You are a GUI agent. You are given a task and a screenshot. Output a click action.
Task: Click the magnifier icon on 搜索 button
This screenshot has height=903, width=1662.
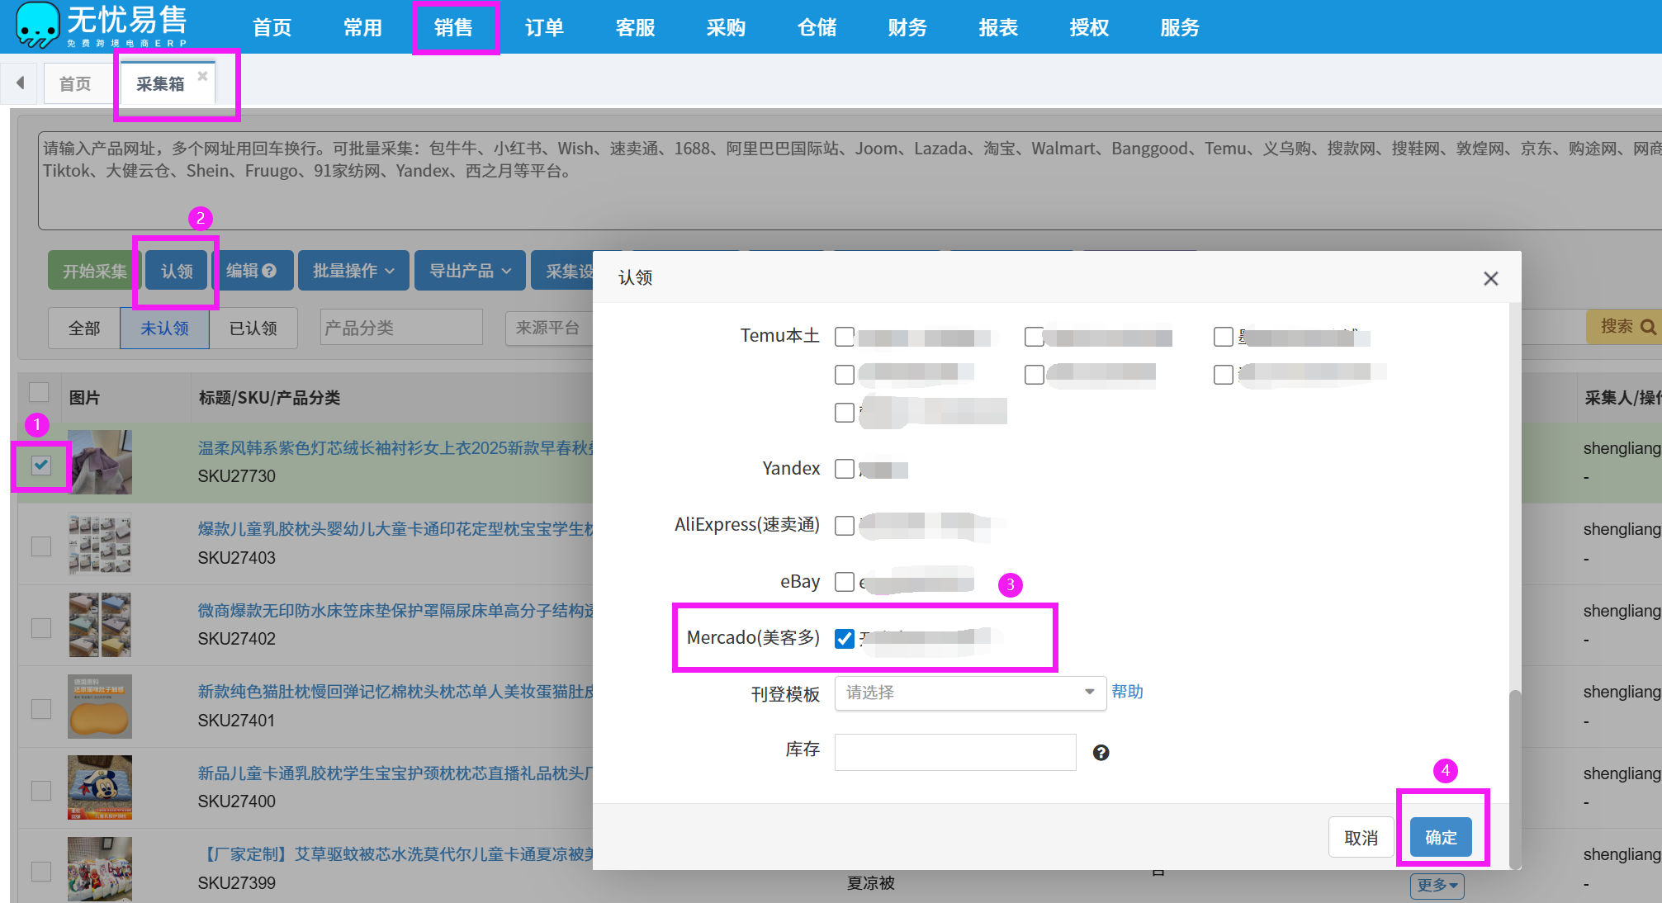pyautogui.click(x=1648, y=327)
